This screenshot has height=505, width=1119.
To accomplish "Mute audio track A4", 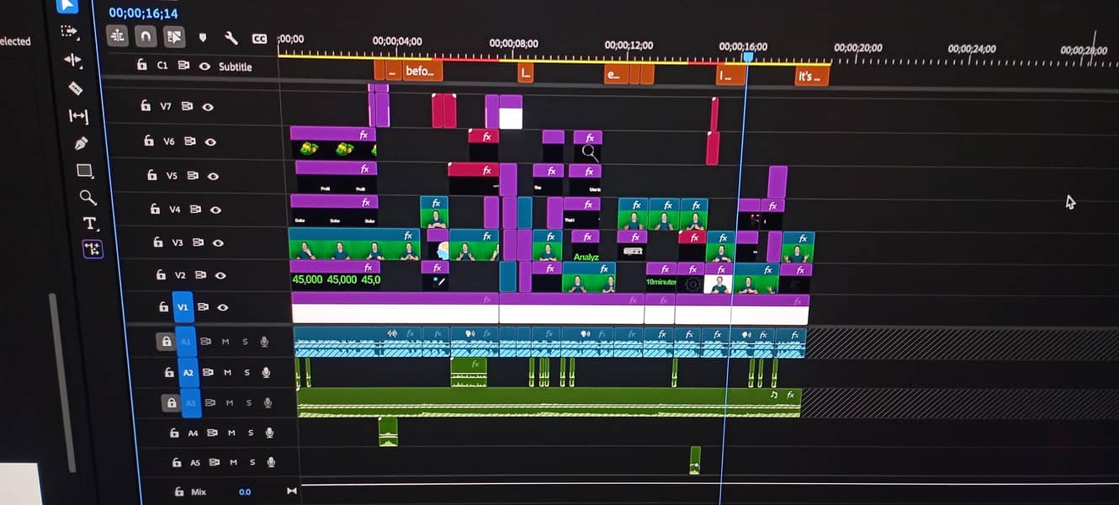I will [231, 433].
